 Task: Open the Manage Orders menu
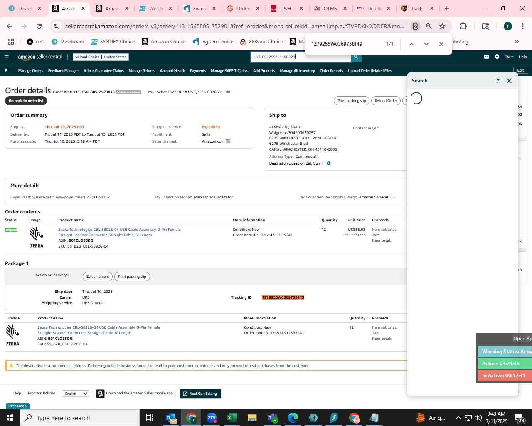click(x=31, y=71)
